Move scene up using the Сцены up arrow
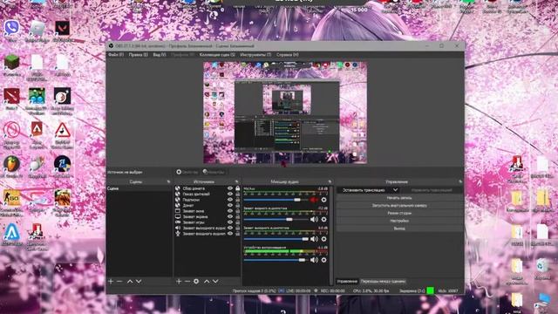This screenshot has height=314, width=558. [130, 281]
